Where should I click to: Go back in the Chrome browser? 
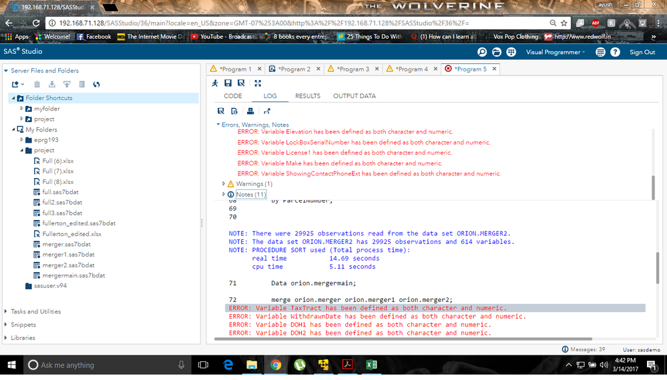pyautogui.click(x=9, y=23)
